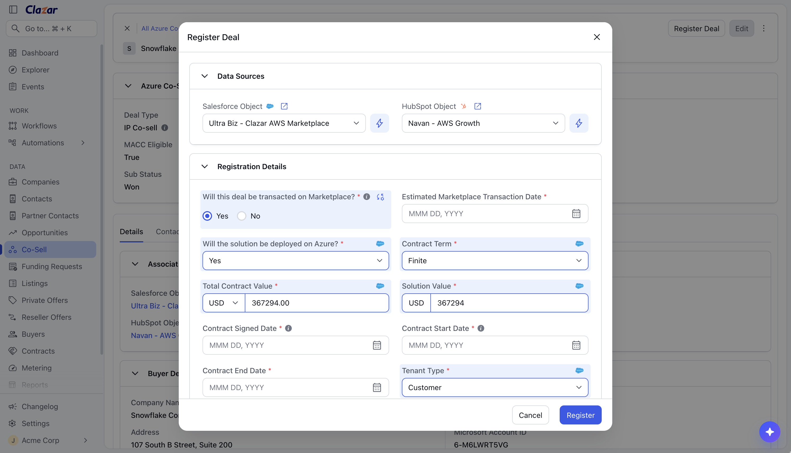
Task: Open Salesforce Object dropdown Ultra Biz
Action: tap(284, 123)
